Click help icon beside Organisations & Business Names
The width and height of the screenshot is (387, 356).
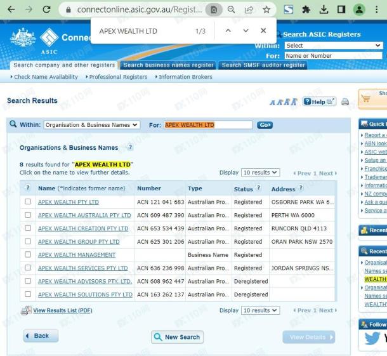click(130, 147)
